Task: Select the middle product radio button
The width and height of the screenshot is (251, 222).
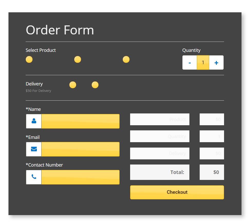Action: pyautogui.click(x=78, y=59)
